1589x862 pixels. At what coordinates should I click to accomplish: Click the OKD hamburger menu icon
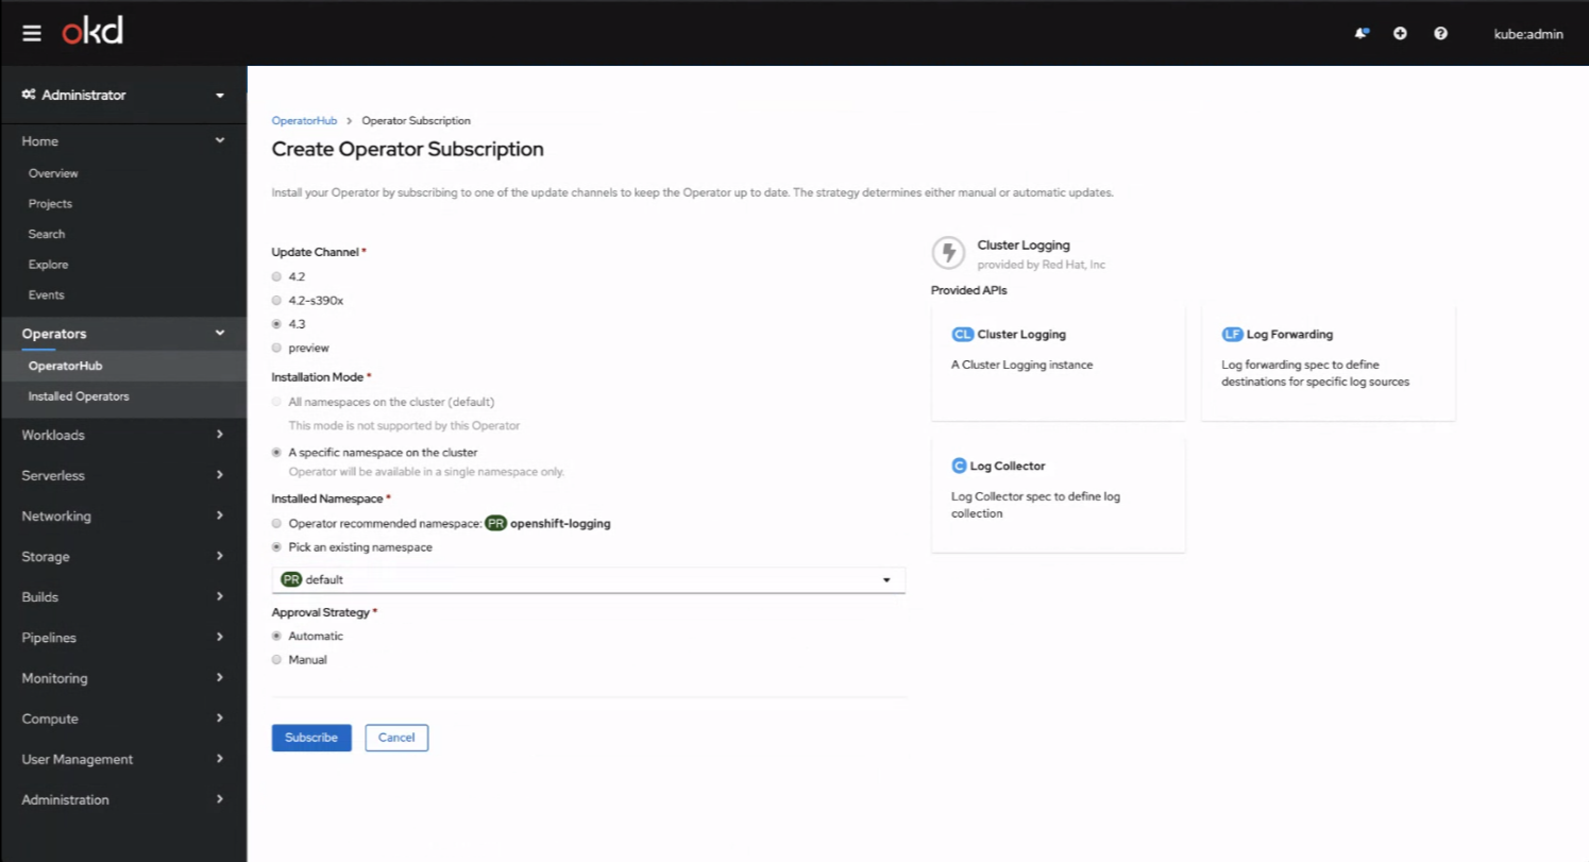coord(31,33)
